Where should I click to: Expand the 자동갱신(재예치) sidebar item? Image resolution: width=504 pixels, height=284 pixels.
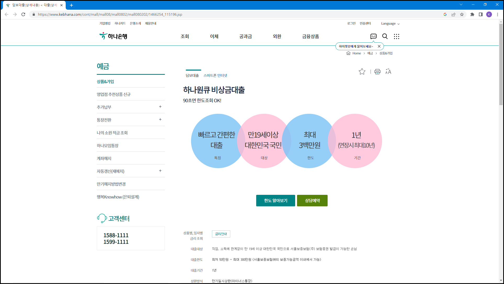(160, 171)
